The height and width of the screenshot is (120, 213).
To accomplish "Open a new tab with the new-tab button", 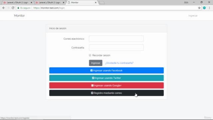I will coord(102,3).
